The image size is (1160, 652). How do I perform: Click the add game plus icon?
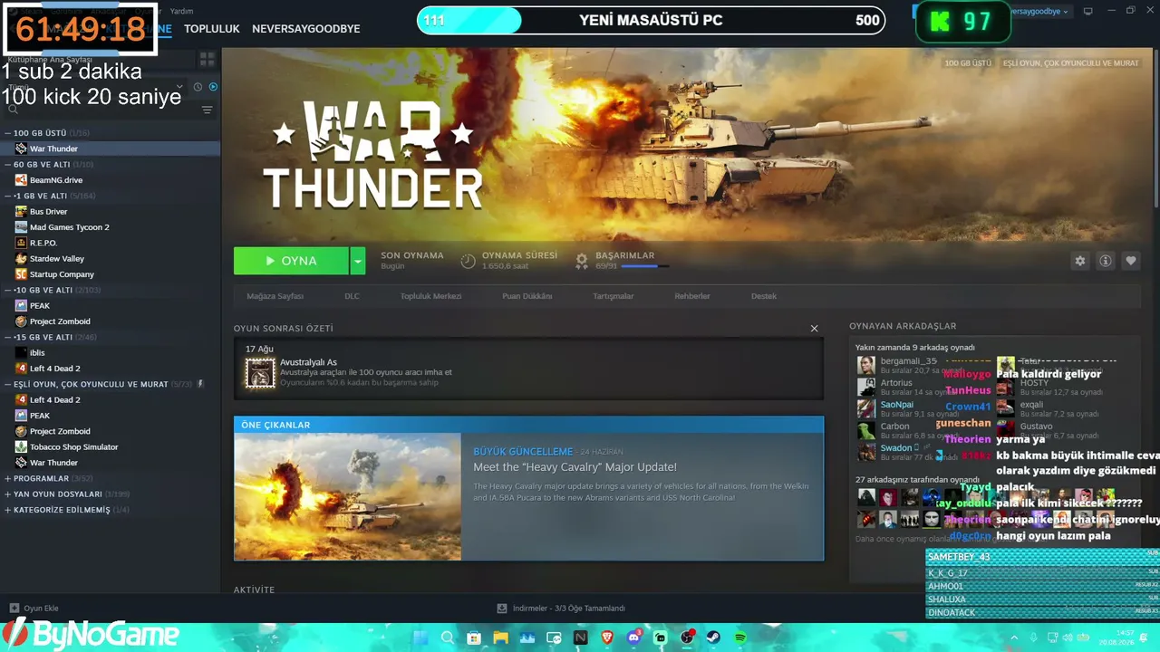(14, 609)
